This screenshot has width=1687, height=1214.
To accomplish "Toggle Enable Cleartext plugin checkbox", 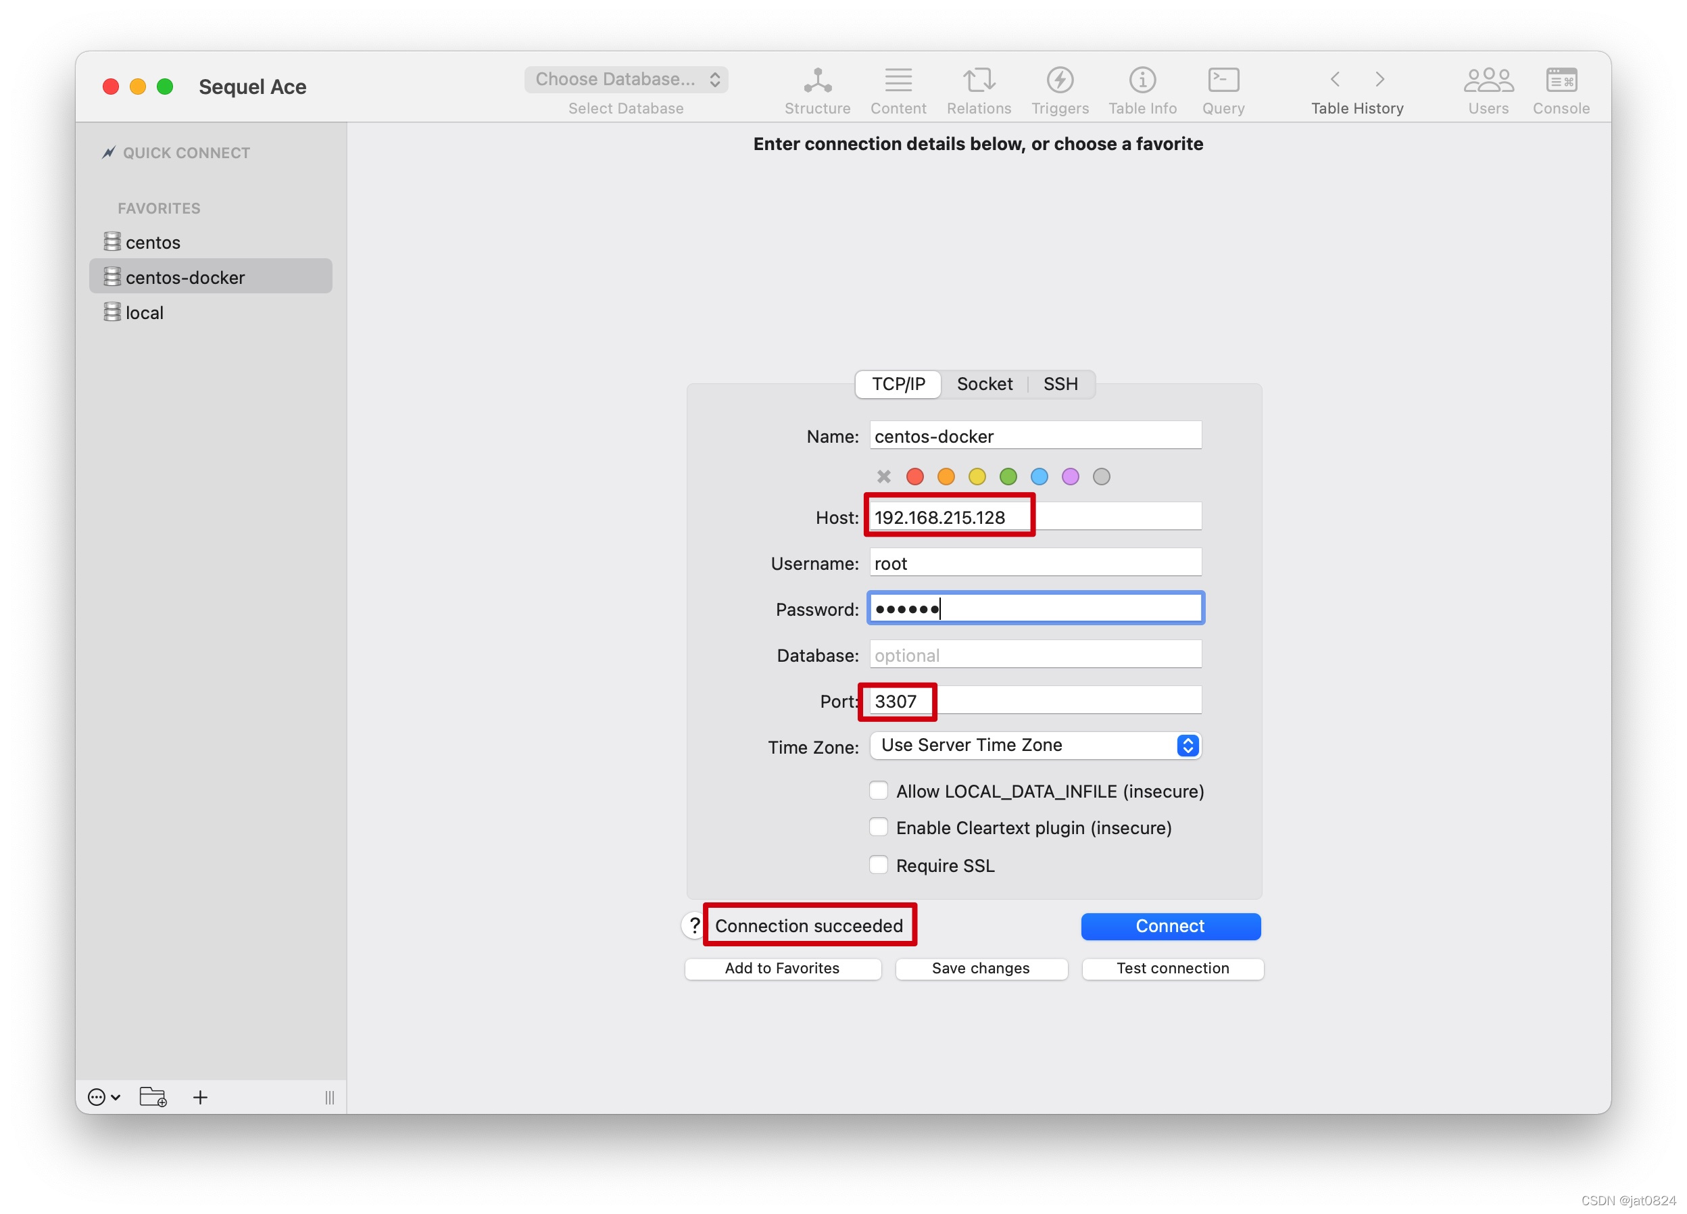I will pos(879,827).
